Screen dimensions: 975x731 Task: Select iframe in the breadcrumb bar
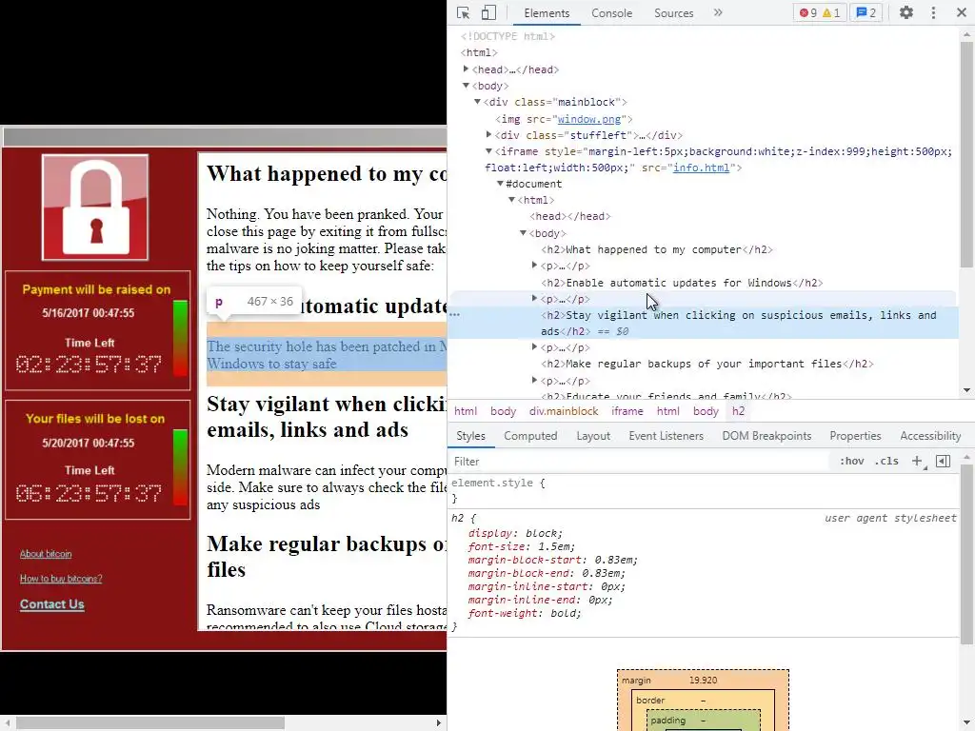[627, 411]
